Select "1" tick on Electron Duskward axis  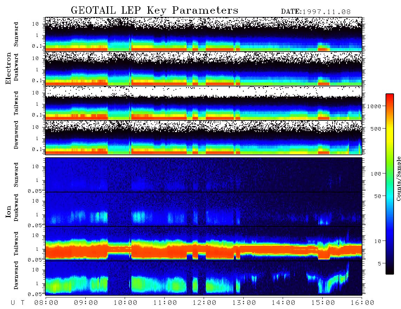click(x=37, y=70)
